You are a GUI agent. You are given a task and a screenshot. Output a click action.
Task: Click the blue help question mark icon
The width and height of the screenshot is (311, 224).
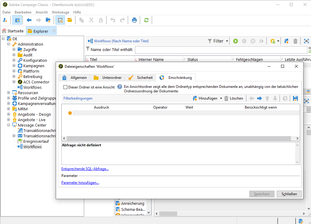click(x=120, y=87)
